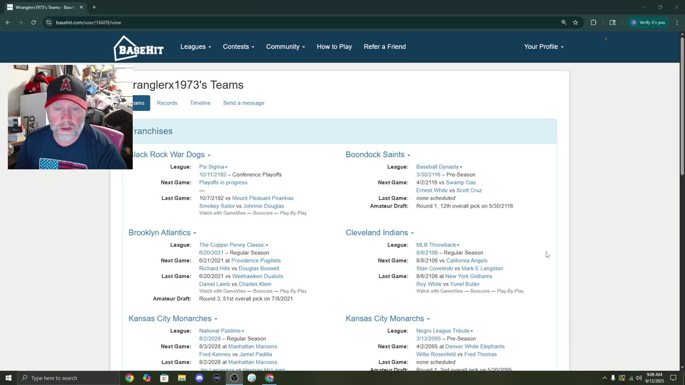The width and height of the screenshot is (685, 385).
Task: Open The Copper Penny Classic league dropdown
Action: [234, 245]
